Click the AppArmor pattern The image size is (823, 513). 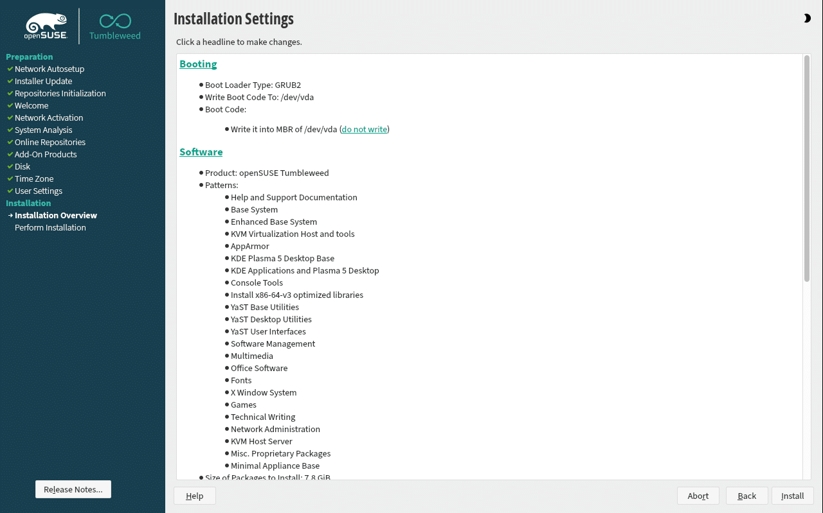249,246
